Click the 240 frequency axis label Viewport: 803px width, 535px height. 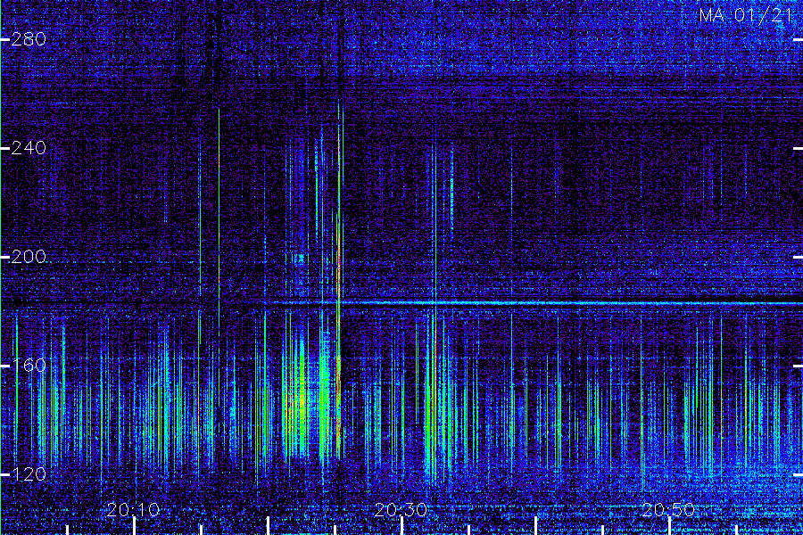(29, 149)
